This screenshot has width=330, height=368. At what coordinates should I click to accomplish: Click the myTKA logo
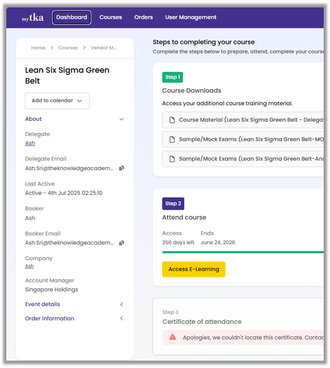(32, 18)
